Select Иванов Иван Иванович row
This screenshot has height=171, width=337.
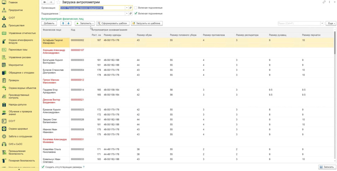click(x=187, y=132)
